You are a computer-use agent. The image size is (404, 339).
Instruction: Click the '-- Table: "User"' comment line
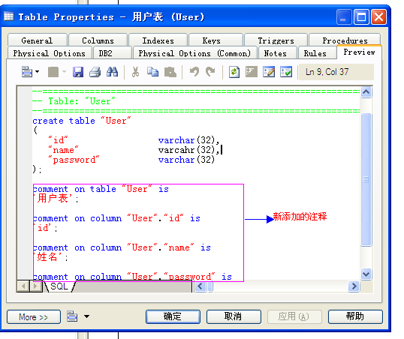click(74, 101)
